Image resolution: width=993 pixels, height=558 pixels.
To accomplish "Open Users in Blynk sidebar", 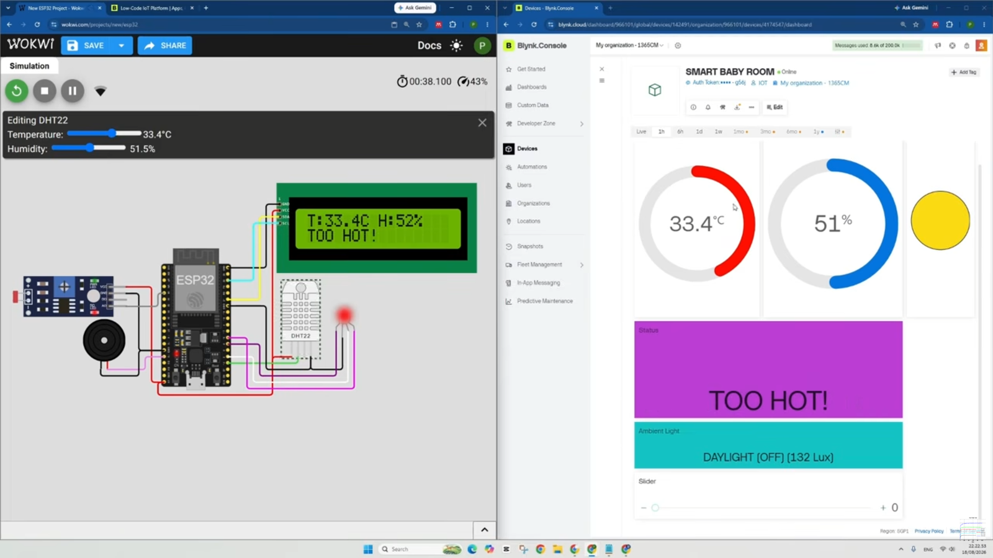I will tap(524, 185).
